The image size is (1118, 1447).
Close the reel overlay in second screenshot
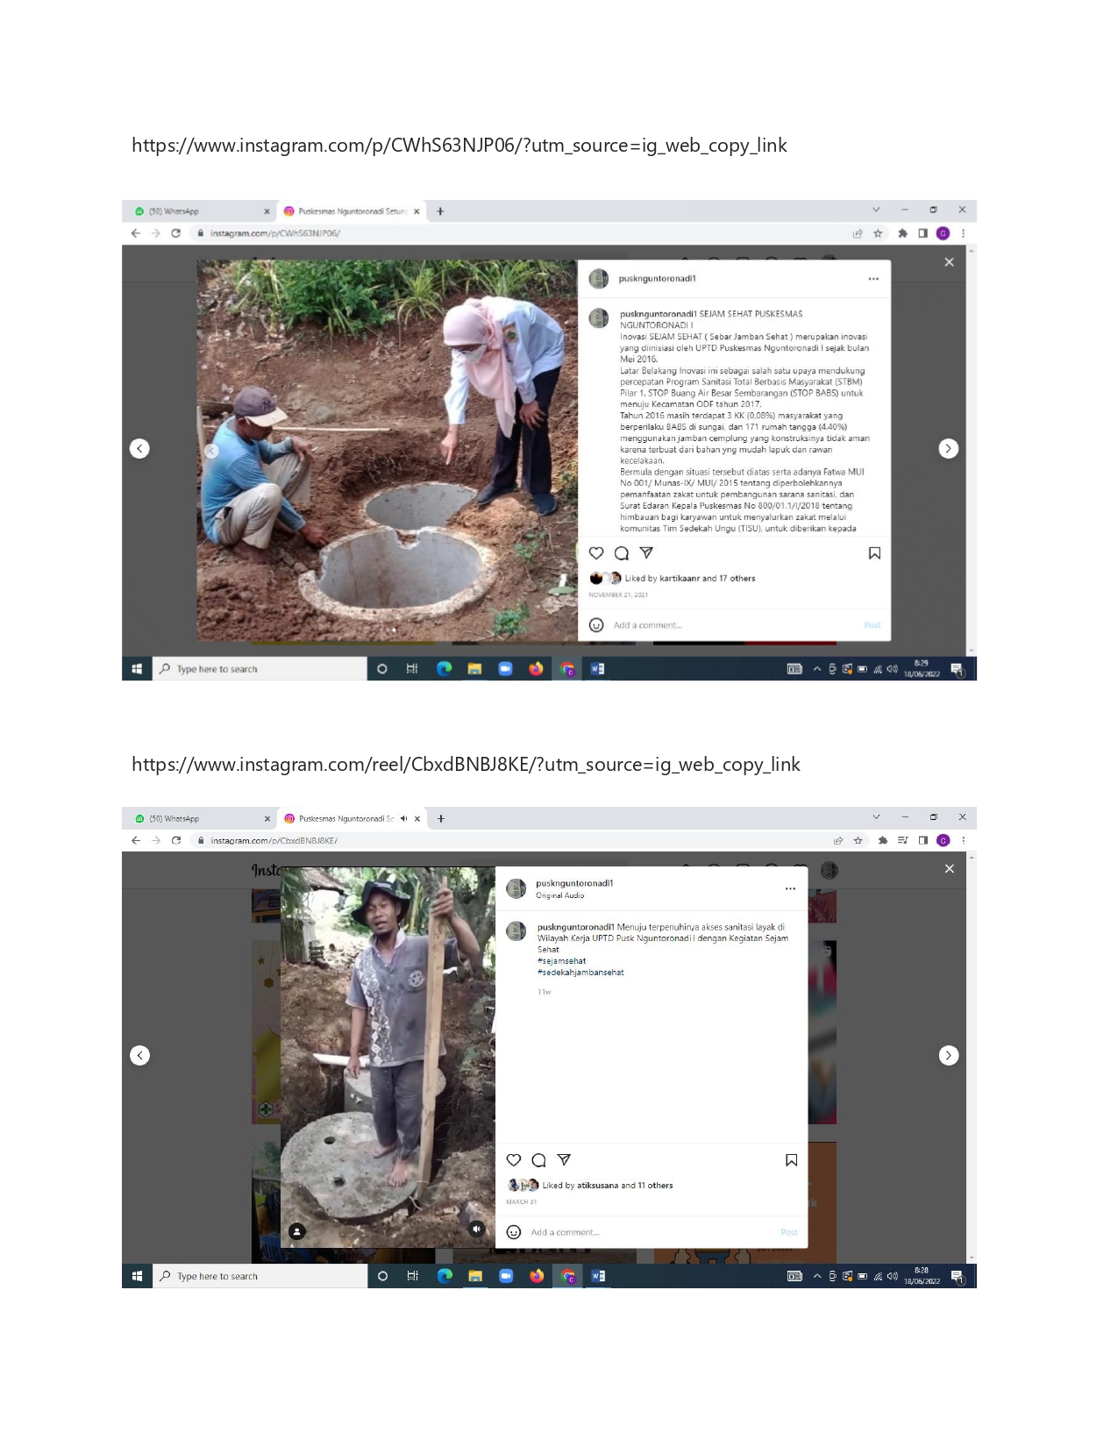949,869
